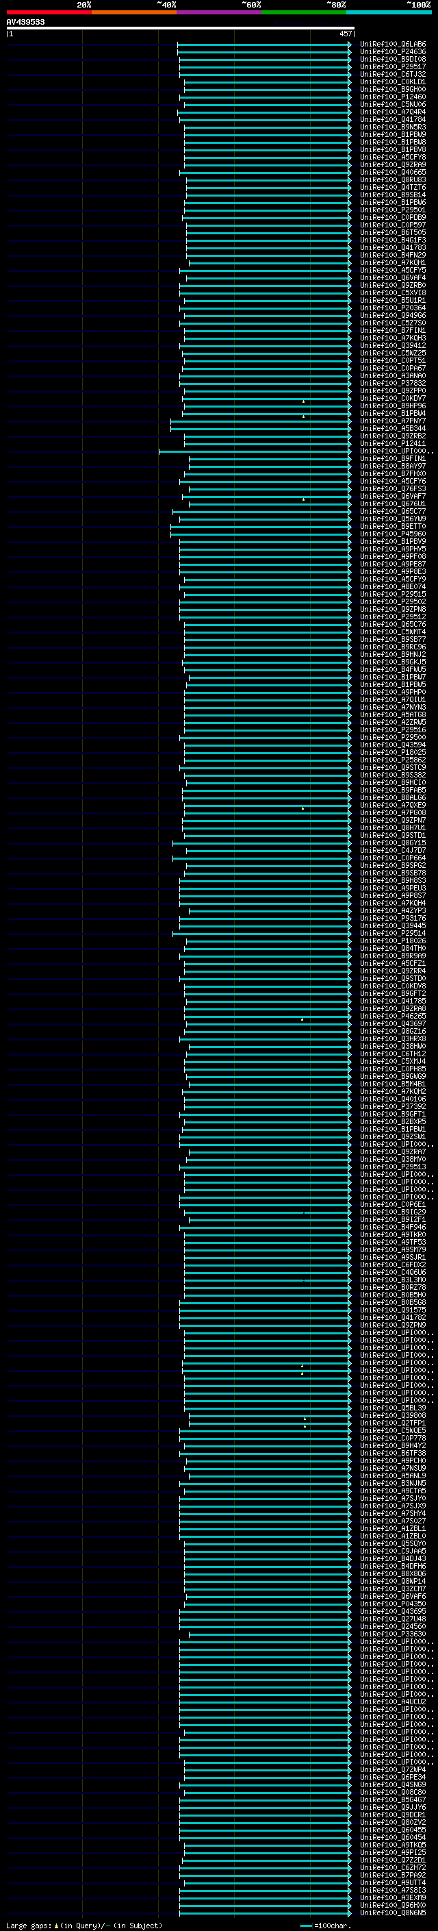This screenshot has height=1931, width=438.
Task: Click hit UniRef100_Q76FS3
Action: pyautogui.click(x=393, y=489)
